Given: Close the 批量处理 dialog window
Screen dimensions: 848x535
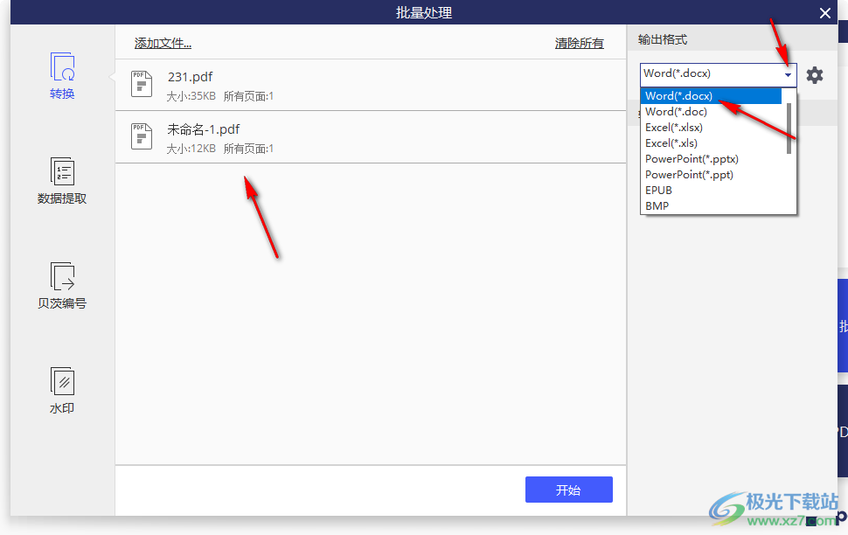Looking at the screenshot, I should click(824, 13).
